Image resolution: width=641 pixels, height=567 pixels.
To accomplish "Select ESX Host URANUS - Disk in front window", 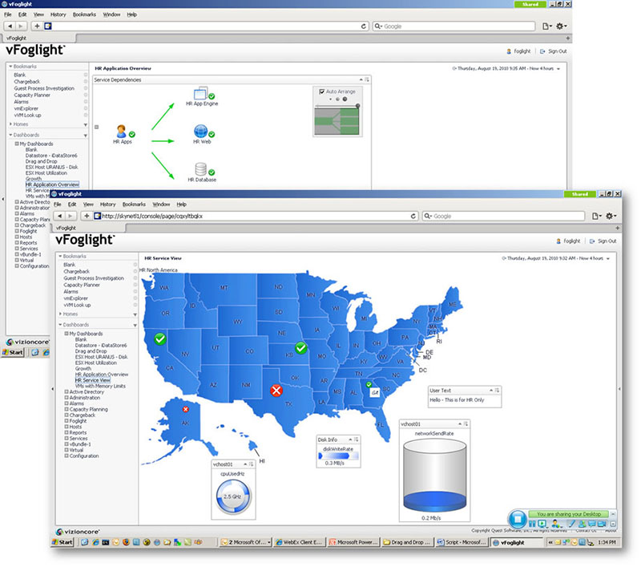I will pos(101,357).
